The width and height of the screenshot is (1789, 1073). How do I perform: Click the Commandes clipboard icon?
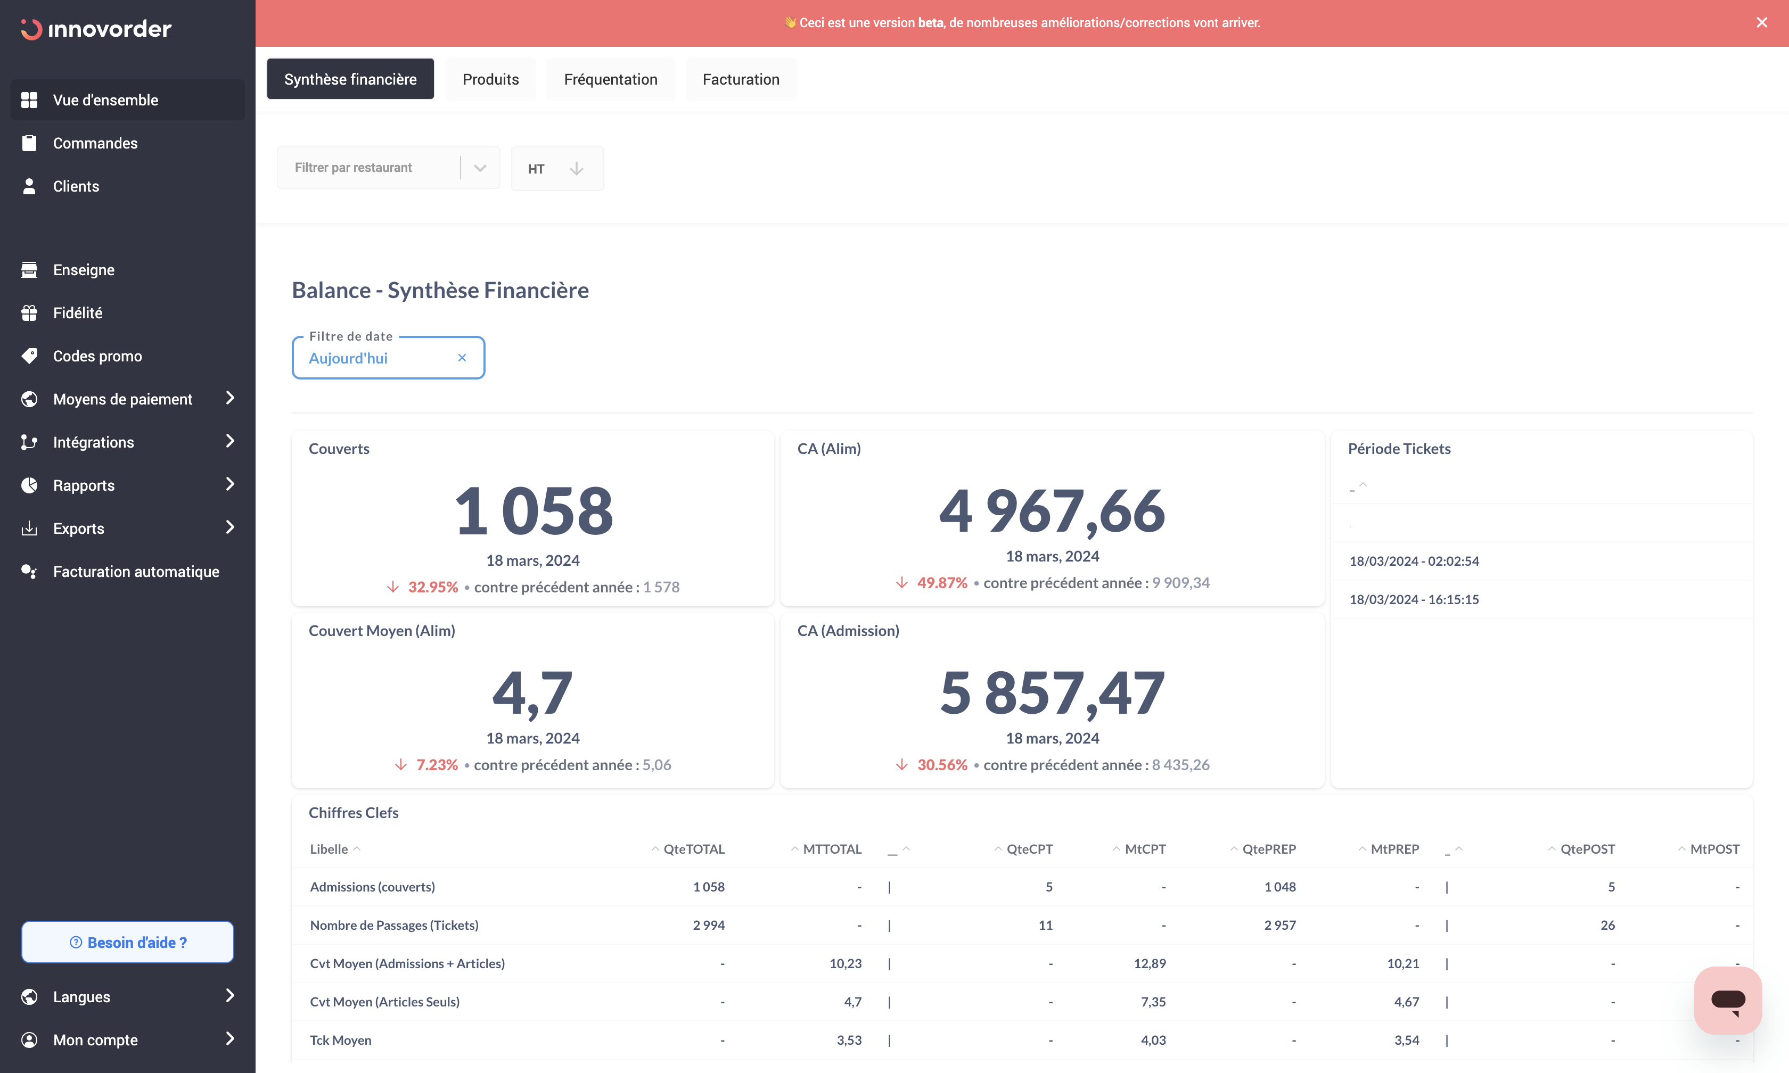(x=29, y=143)
